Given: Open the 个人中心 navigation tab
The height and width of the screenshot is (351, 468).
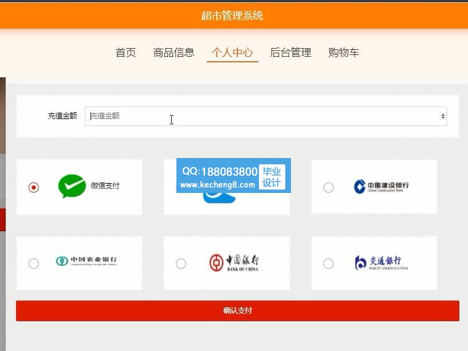Looking at the screenshot, I should pos(232,53).
